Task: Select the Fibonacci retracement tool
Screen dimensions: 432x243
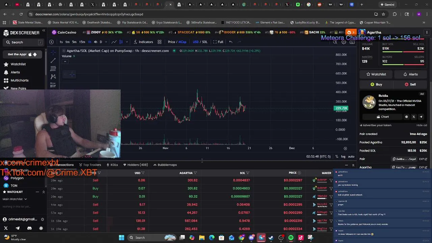Action: [x=53, y=69]
